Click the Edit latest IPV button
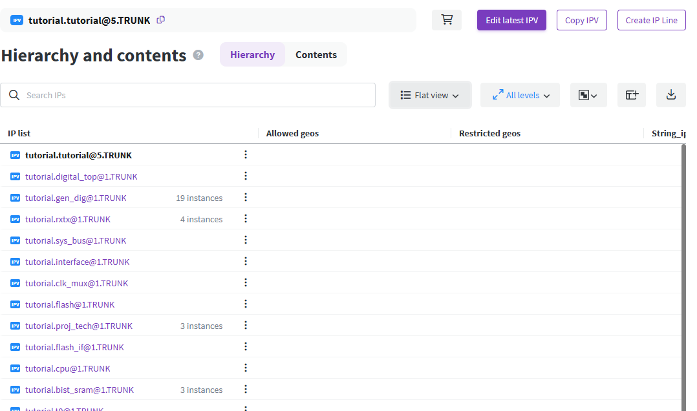697x411 pixels. (511, 20)
